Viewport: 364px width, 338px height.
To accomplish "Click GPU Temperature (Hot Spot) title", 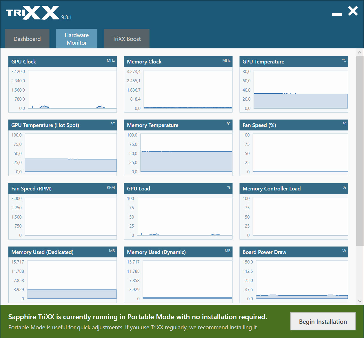I will (x=45, y=125).
